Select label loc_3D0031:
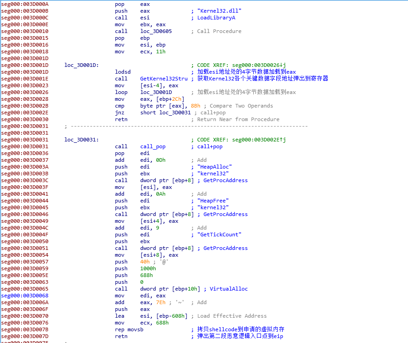 click(81, 140)
